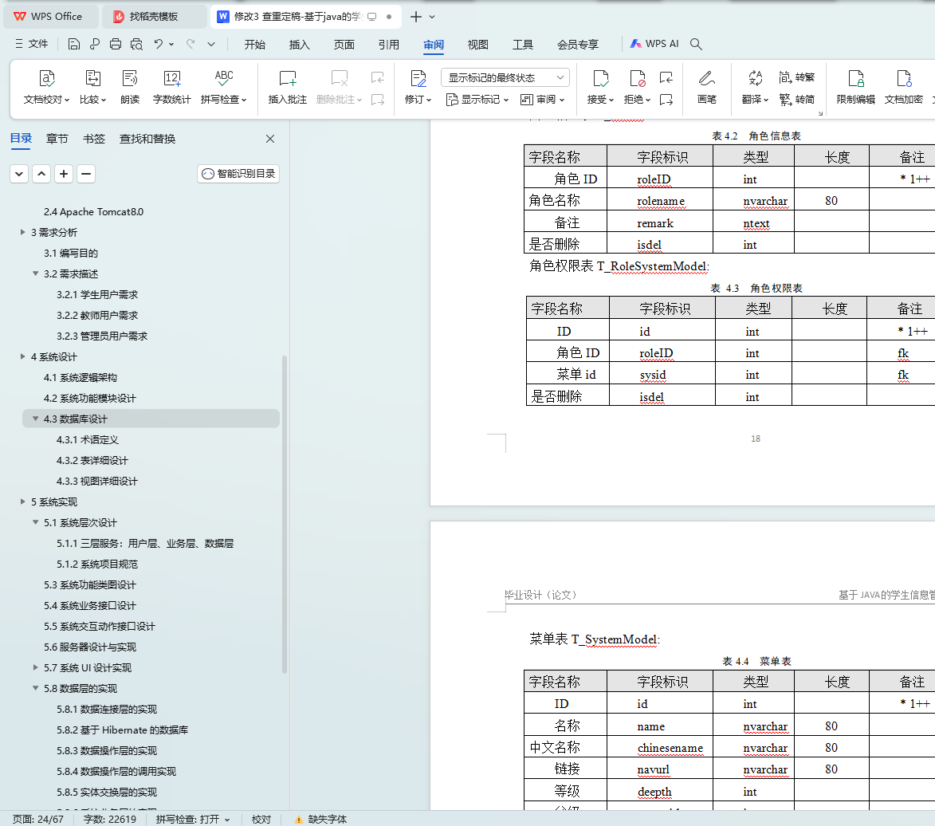Collapse the 3.2 需求描述 section
This screenshot has height=826, width=935.
coord(35,273)
